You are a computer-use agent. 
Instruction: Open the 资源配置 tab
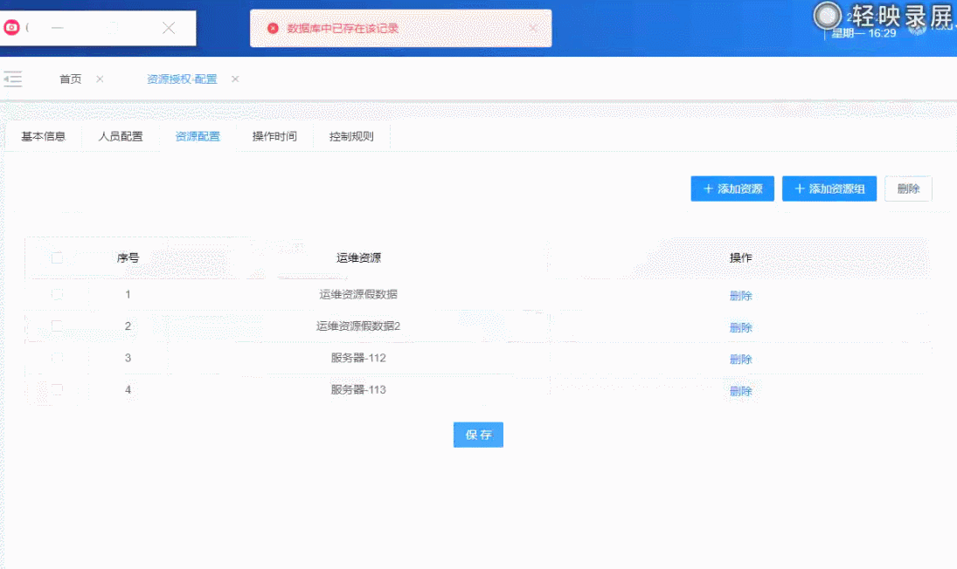[x=198, y=136]
